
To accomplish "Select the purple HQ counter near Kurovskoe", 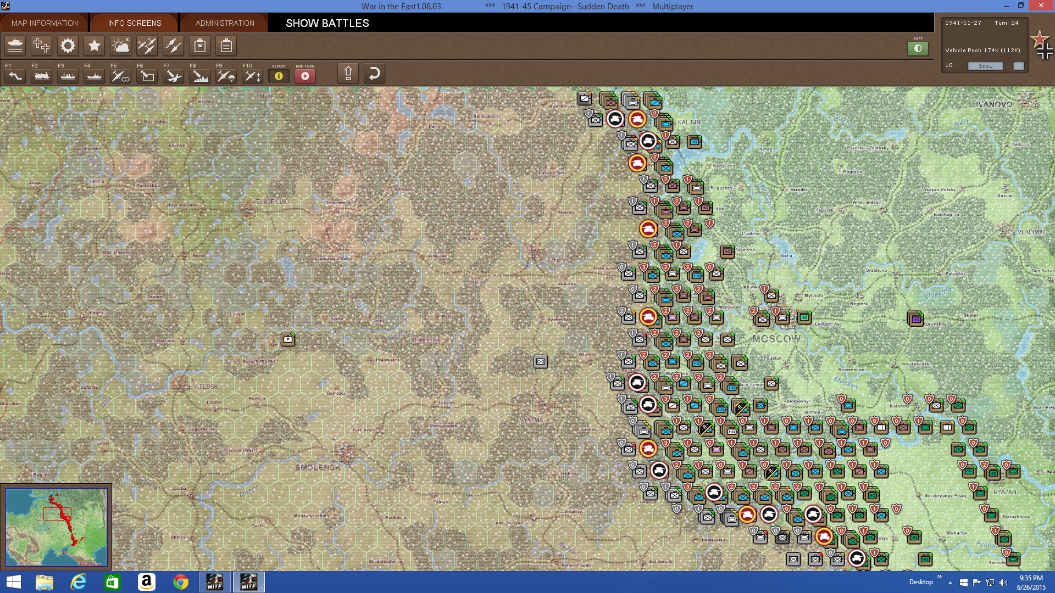I will (x=915, y=318).
